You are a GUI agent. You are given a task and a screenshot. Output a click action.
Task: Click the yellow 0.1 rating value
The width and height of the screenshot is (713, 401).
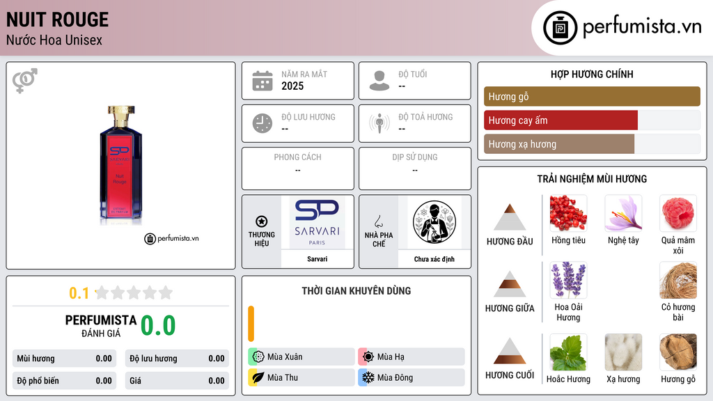click(79, 293)
